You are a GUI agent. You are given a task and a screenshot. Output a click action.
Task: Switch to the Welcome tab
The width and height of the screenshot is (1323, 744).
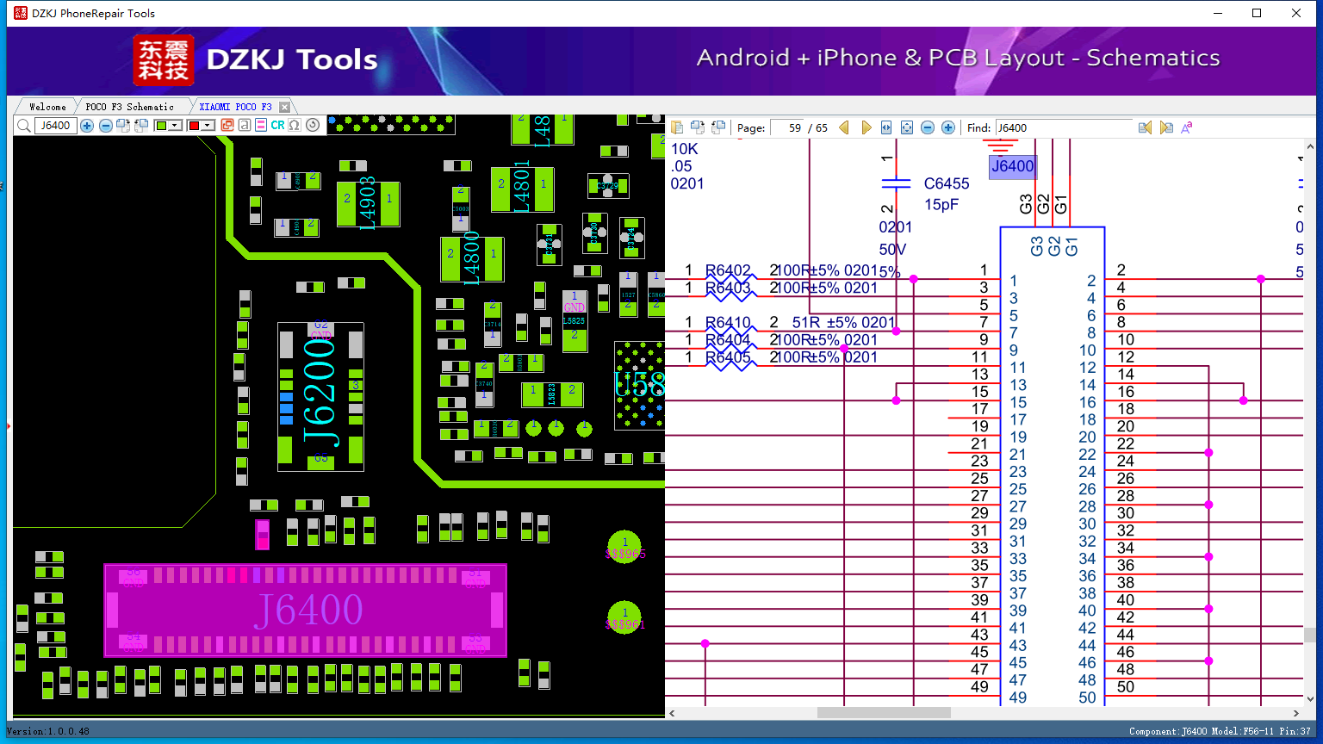[47, 107]
